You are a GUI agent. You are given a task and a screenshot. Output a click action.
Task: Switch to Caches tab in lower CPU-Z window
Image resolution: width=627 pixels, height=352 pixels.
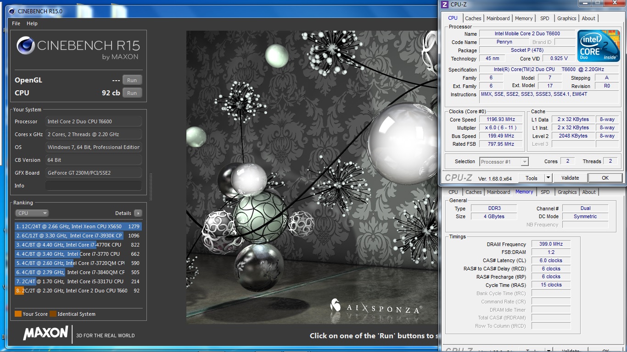pyautogui.click(x=474, y=192)
